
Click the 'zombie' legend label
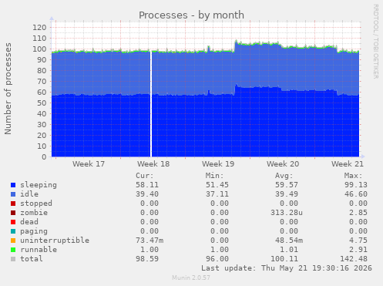[34, 213]
